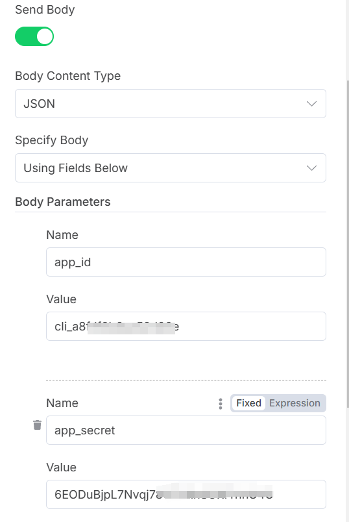Click the chevron in Using Fields Below selector
This screenshot has width=349, height=522.
pyautogui.click(x=311, y=168)
